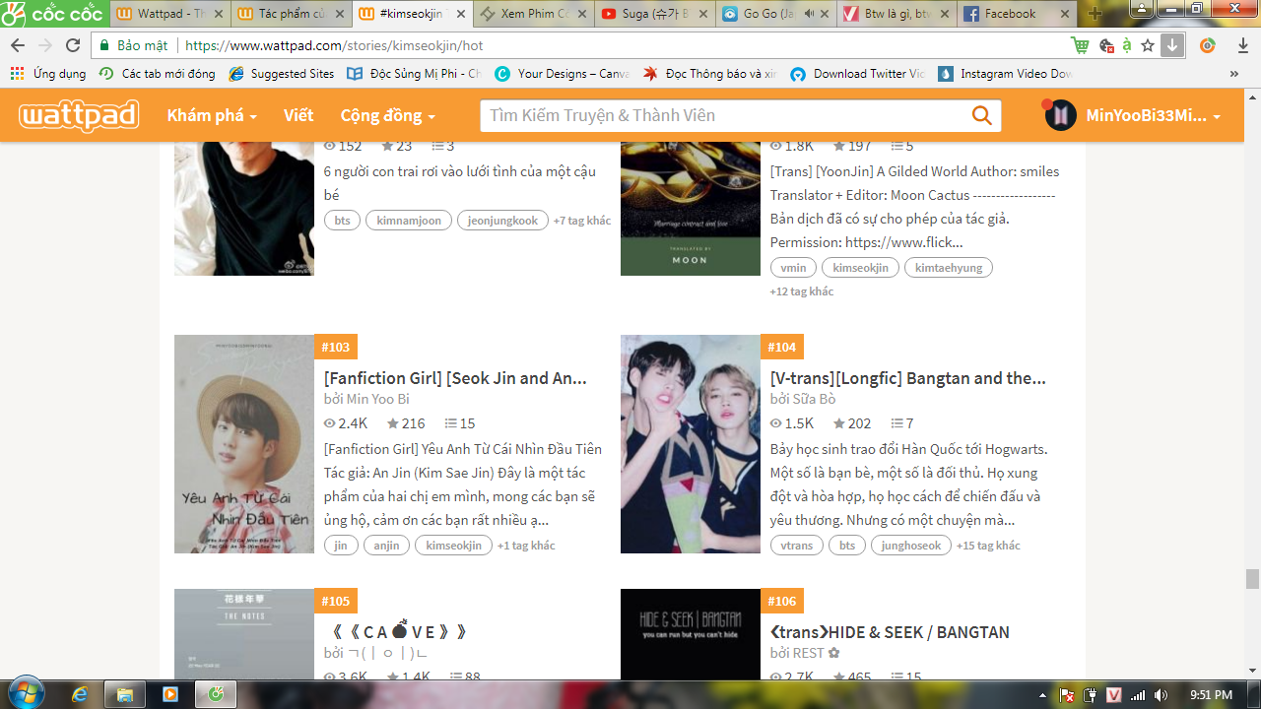
Task: Switch to the Tác phẩm của tab
Action: (x=291, y=14)
